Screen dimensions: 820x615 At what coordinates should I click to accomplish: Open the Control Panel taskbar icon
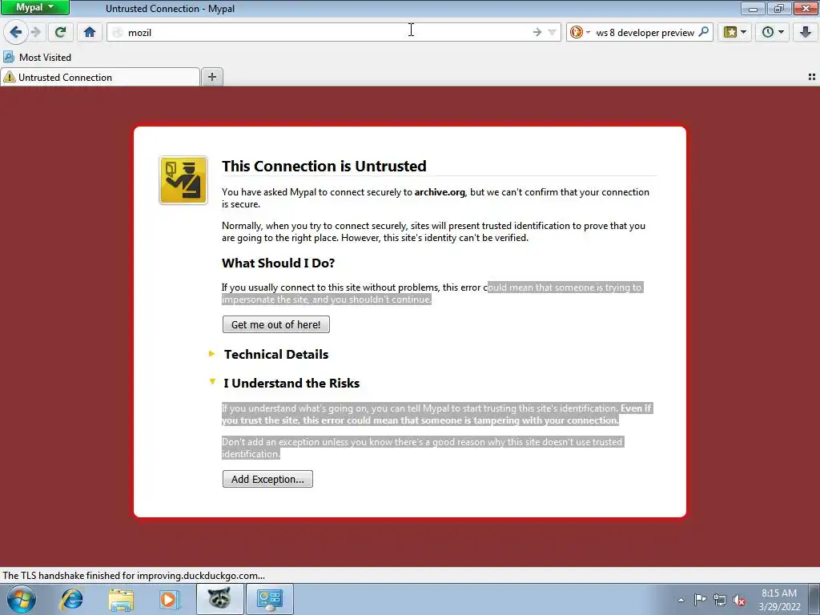[x=269, y=599]
